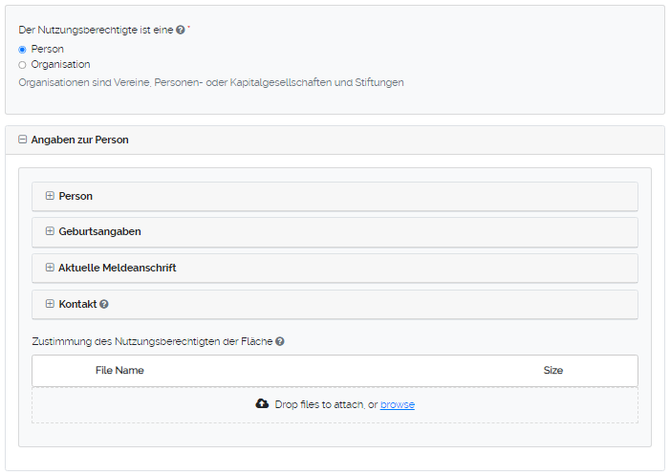Click plus icon beside Aktuelle Meldeanschrift
Image resolution: width=670 pixels, height=475 pixels.
(50, 268)
